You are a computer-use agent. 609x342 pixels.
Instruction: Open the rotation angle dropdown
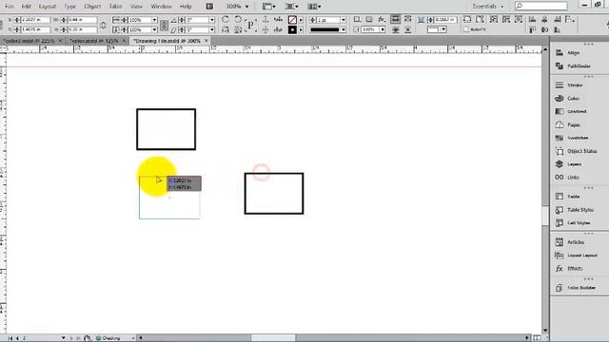[x=211, y=20]
